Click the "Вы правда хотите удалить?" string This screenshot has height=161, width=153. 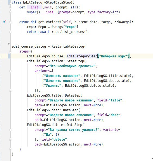click(x=74, y=130)
